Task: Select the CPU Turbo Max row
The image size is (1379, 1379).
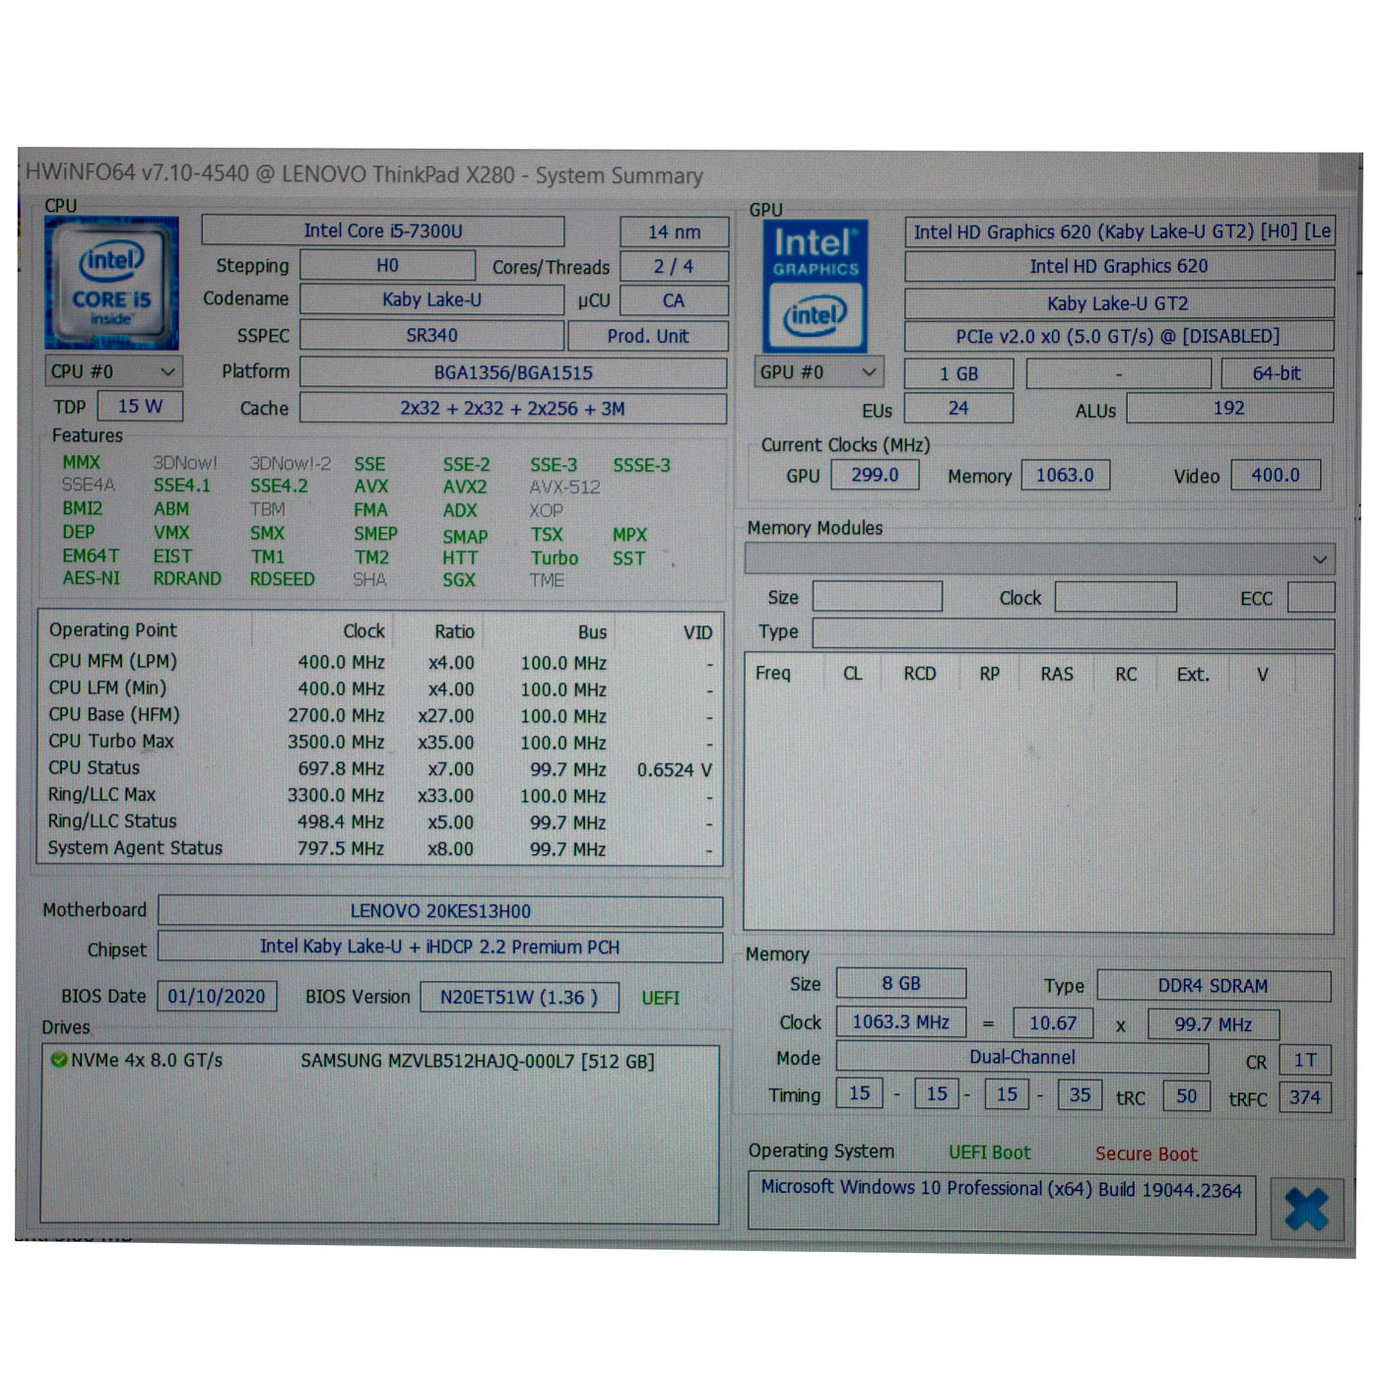Action: 380,742
